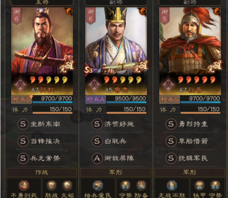The height and width of the screenshot is (198, 228).
Task: Click the 惜兵爱民 formation icon
Action: [x=98, y=186]
